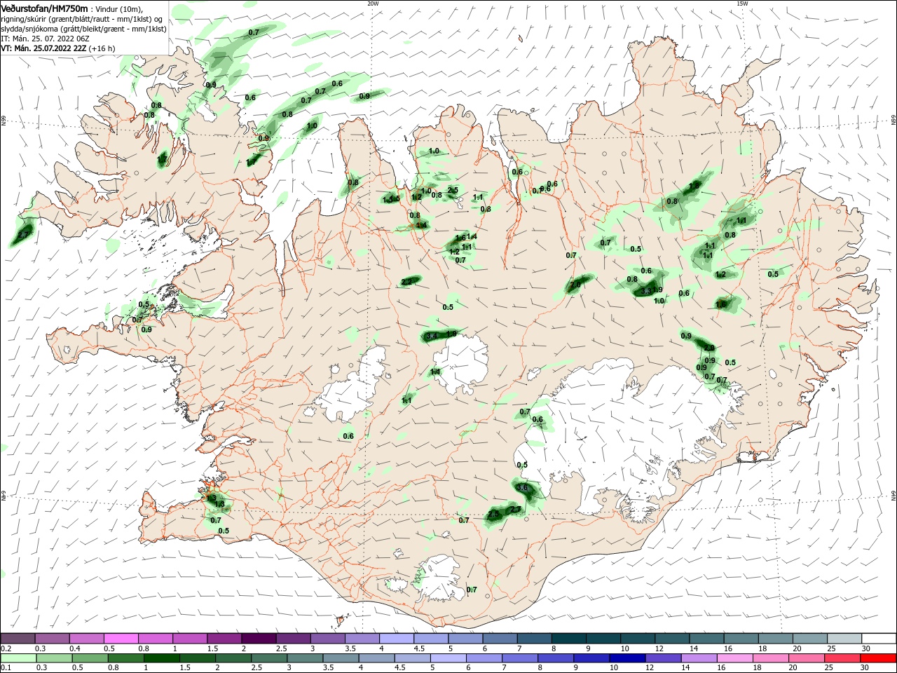Viewport: 897px width, 673px height.
Task: Pick the bright pink swatch between 0.5 and 0.8
Action: [121, 638]
